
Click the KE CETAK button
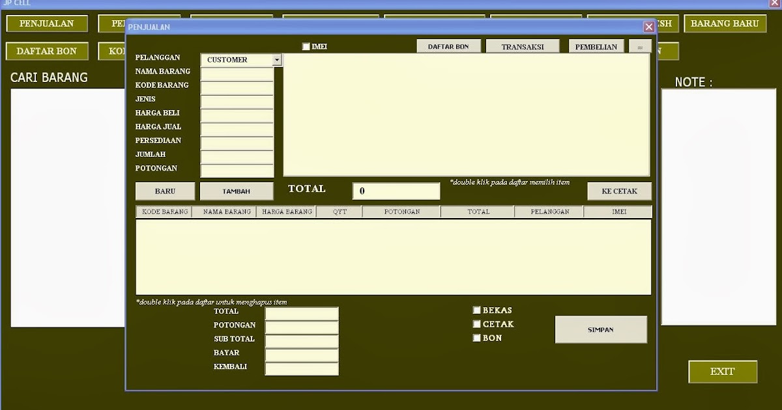point(618,191)
